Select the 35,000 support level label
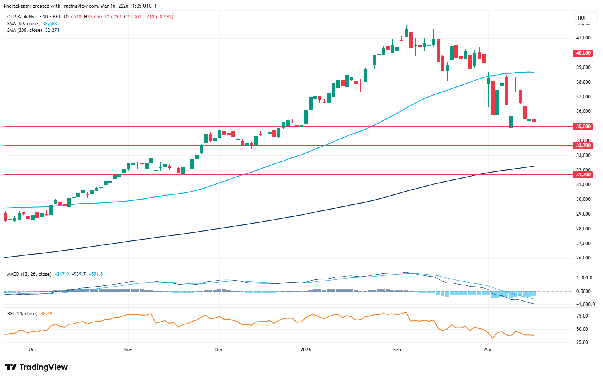The width and height of the screenshot is (603, 379). 583,126
